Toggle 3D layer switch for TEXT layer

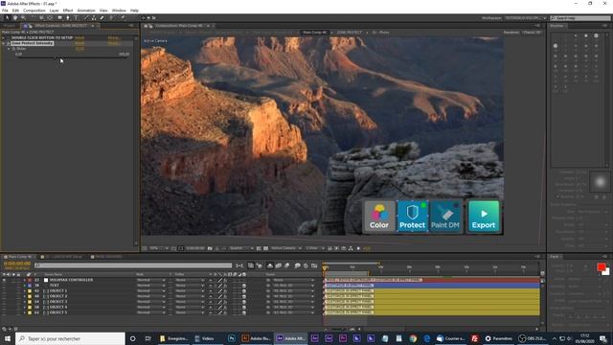coord(244,286)
